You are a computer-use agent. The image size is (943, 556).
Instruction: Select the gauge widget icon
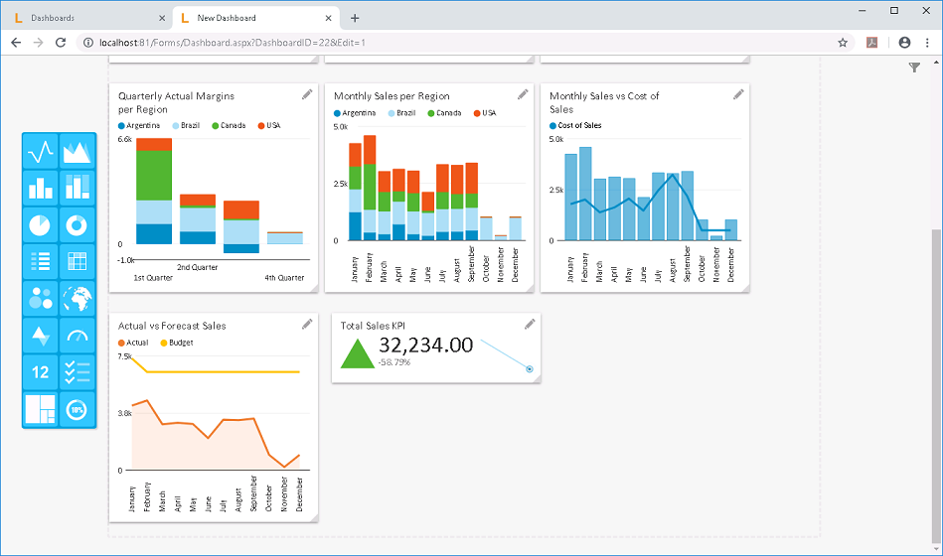click(78, 336)
